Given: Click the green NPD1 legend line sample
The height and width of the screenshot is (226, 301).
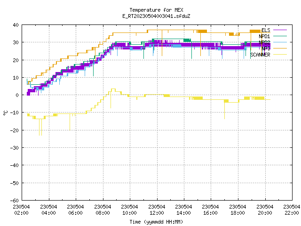Looking at the screenshot, I should coord(280,36).
